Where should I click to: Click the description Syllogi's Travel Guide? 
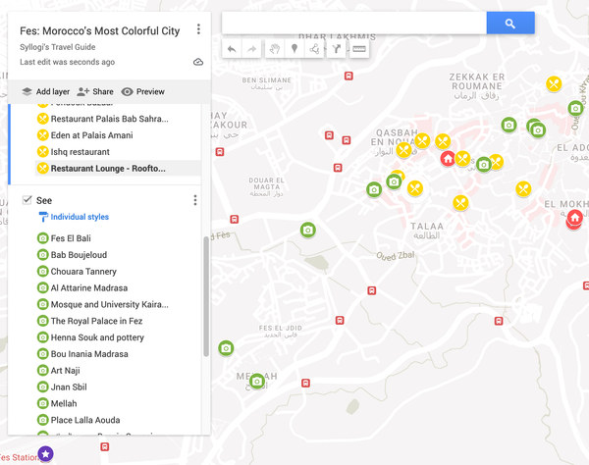58,47
